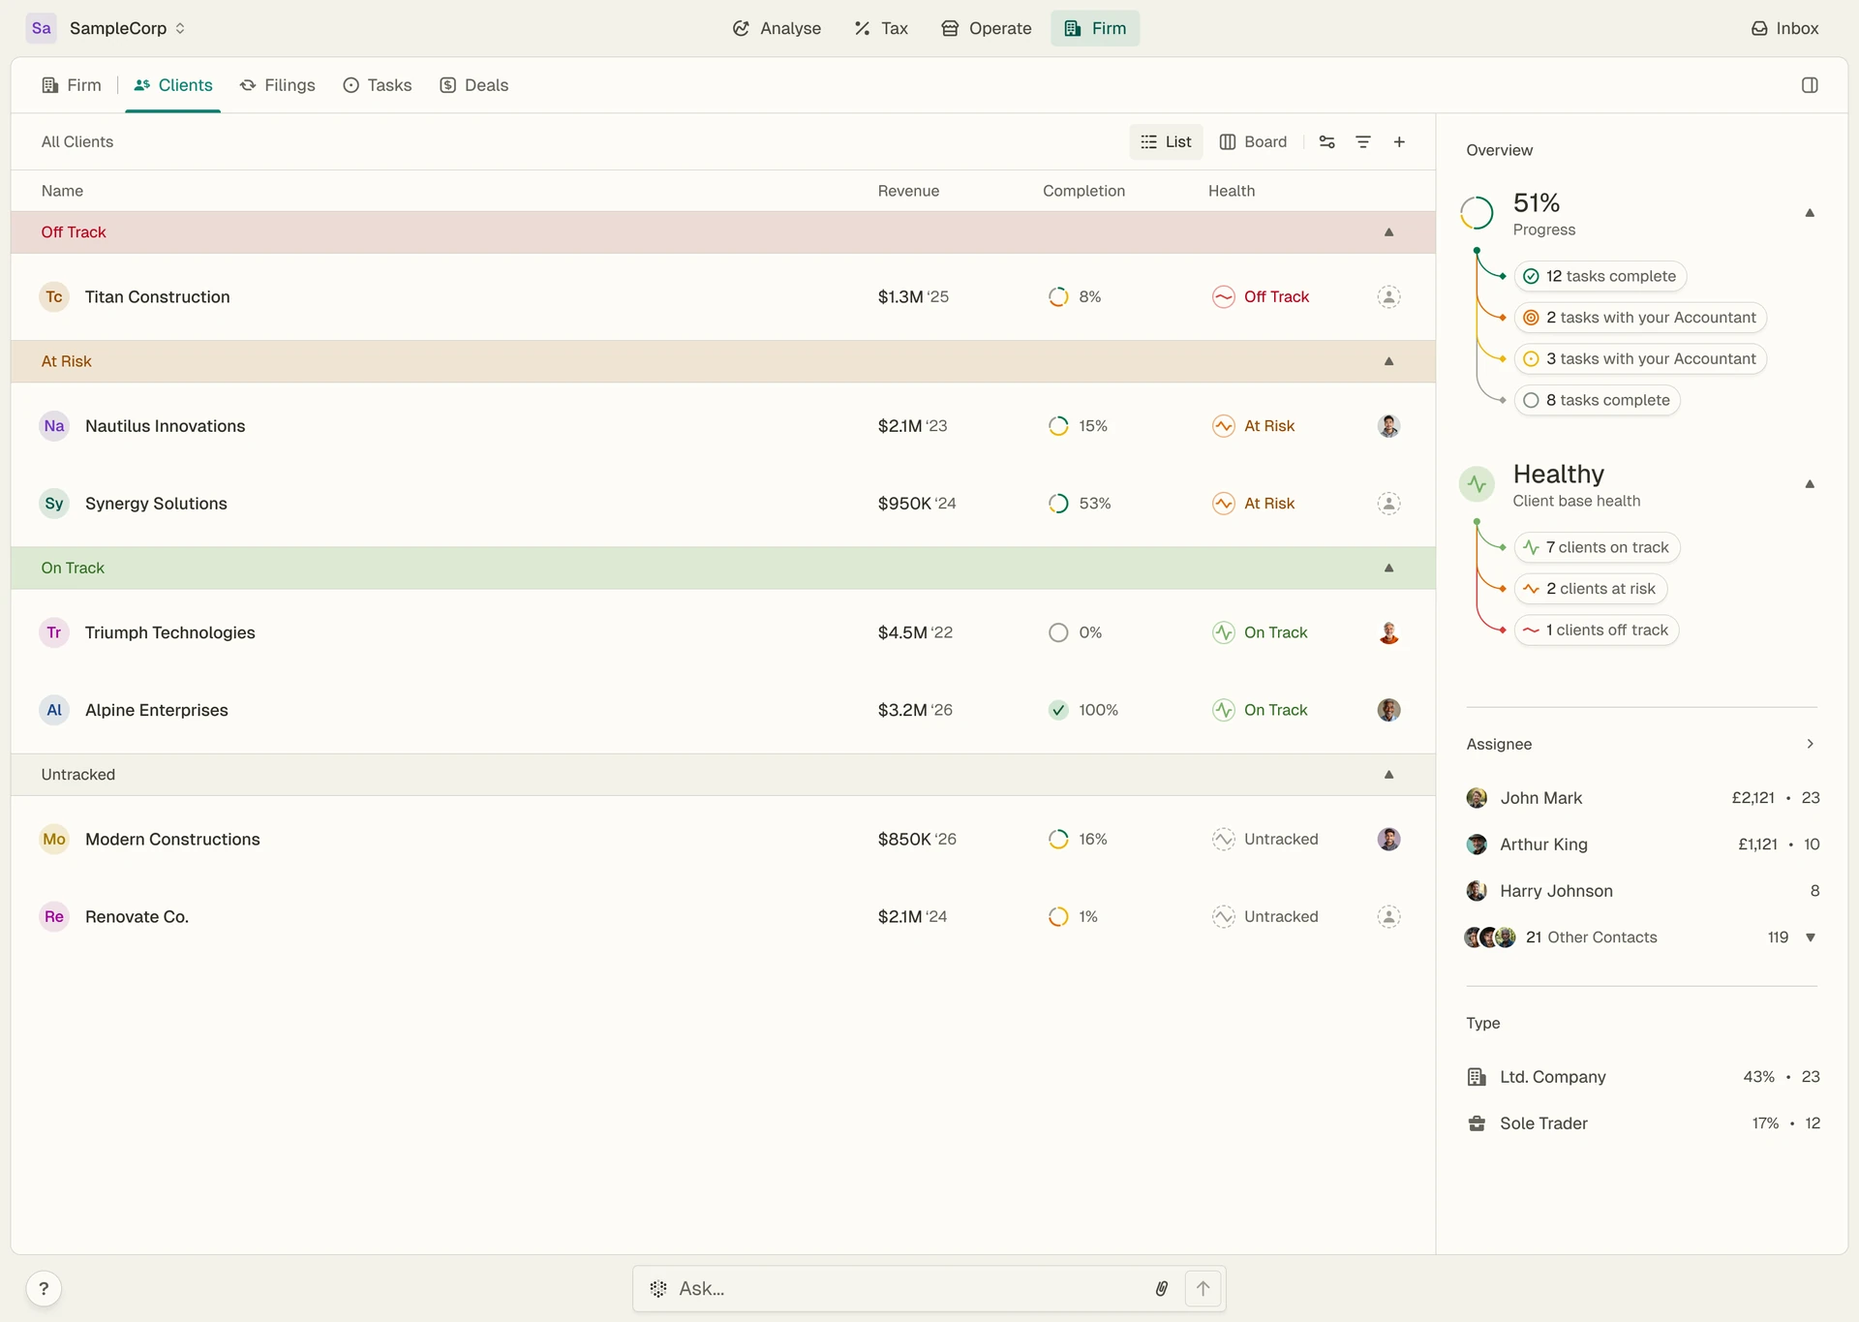Click the Modern Constructions Mo avatar
This screenshot has width=1859, height=1322.
[x=54, y=839]
